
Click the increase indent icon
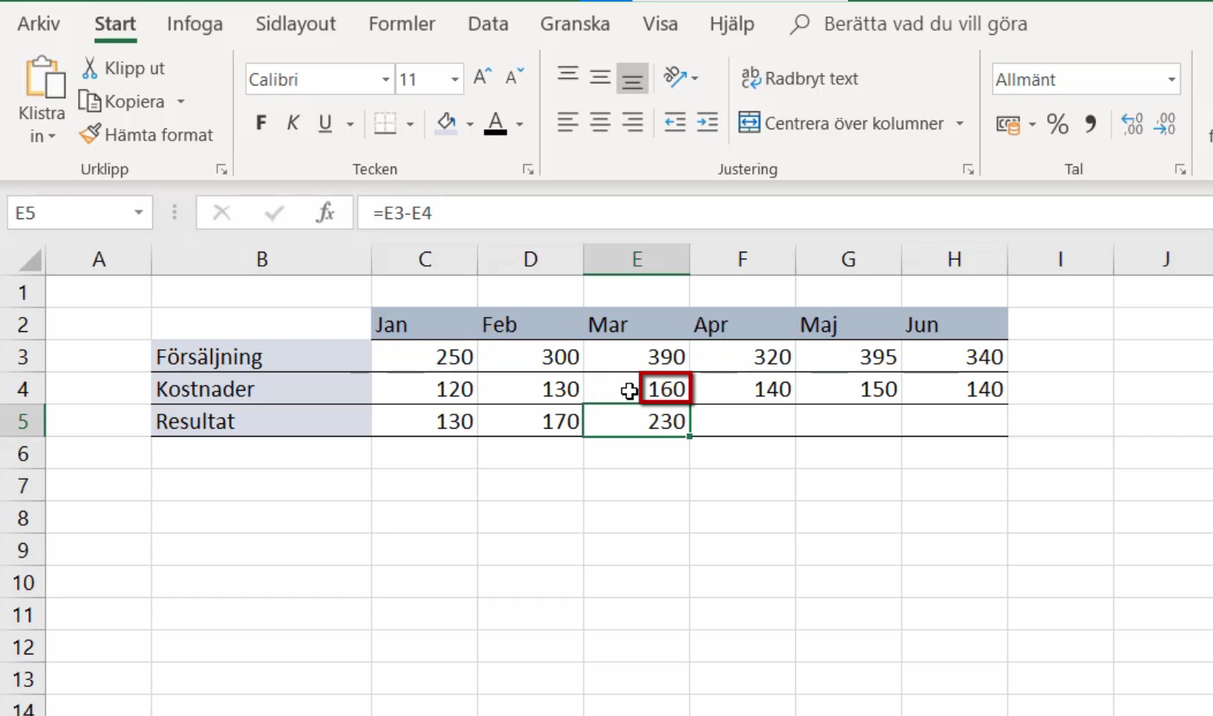click(x=707, y=123)
